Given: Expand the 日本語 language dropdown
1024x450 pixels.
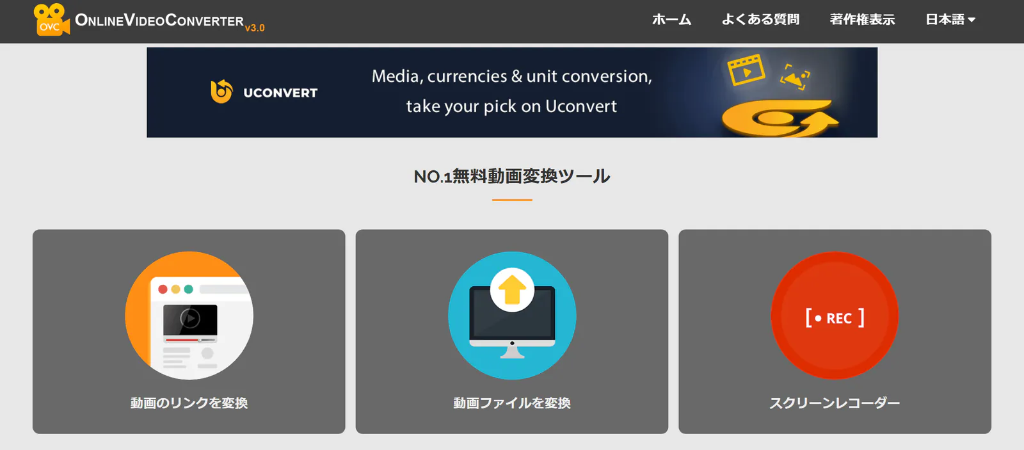Looking at the screenshot, I should pyautogui.click(x=950, y=20).
